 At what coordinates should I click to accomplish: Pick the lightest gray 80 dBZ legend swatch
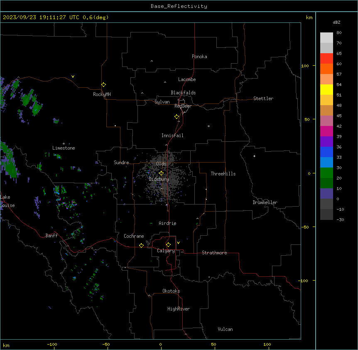tap(326, 37)
